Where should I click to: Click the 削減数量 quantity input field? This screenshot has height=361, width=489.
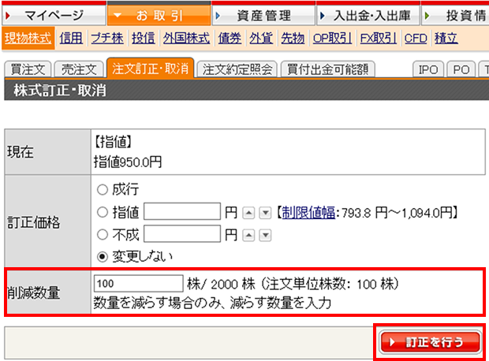coord(138,283)
